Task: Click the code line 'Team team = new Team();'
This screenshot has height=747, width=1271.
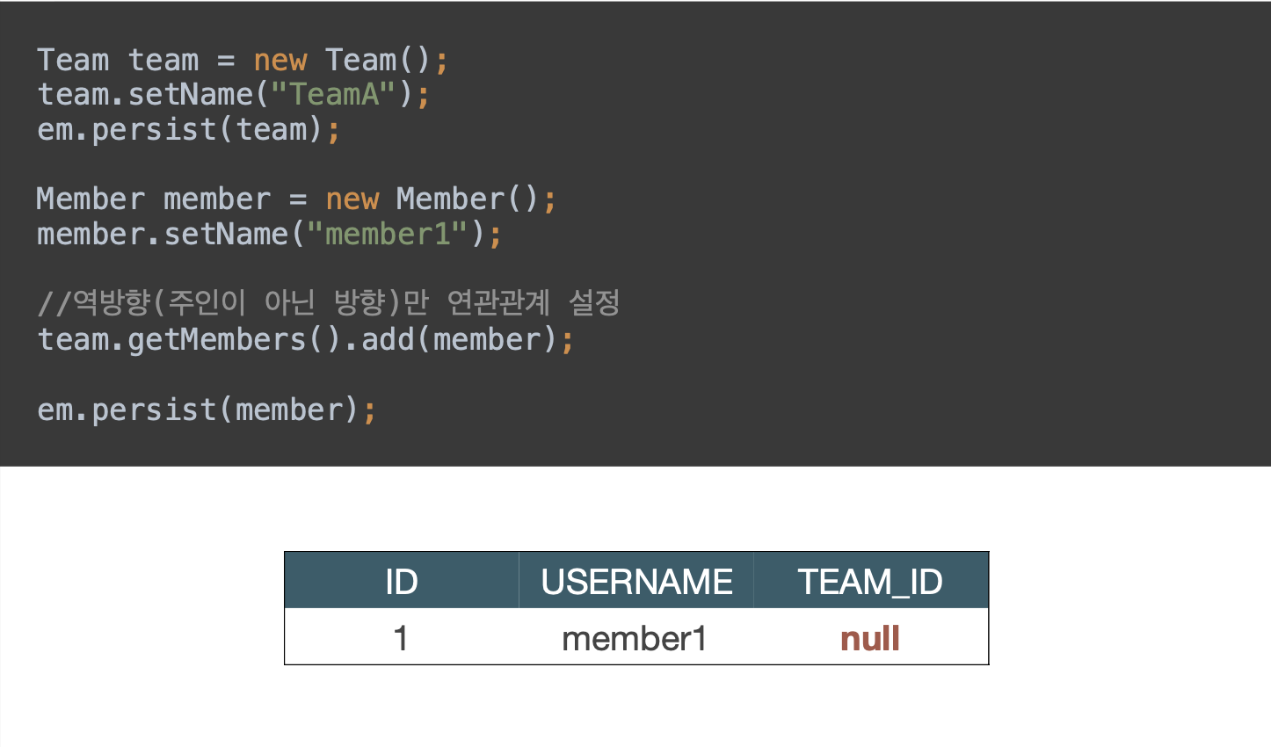Action: (243, 60)
